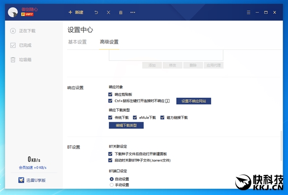Click the 删除 proxy button
This screenshot has height=195, width=288.
click(x=193, y=65)
